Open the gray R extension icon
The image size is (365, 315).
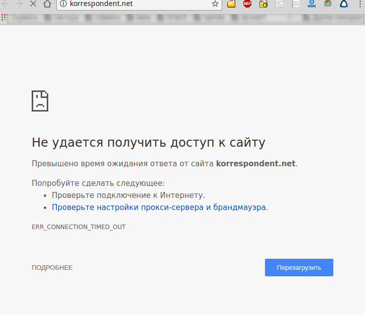coord(296,4)
